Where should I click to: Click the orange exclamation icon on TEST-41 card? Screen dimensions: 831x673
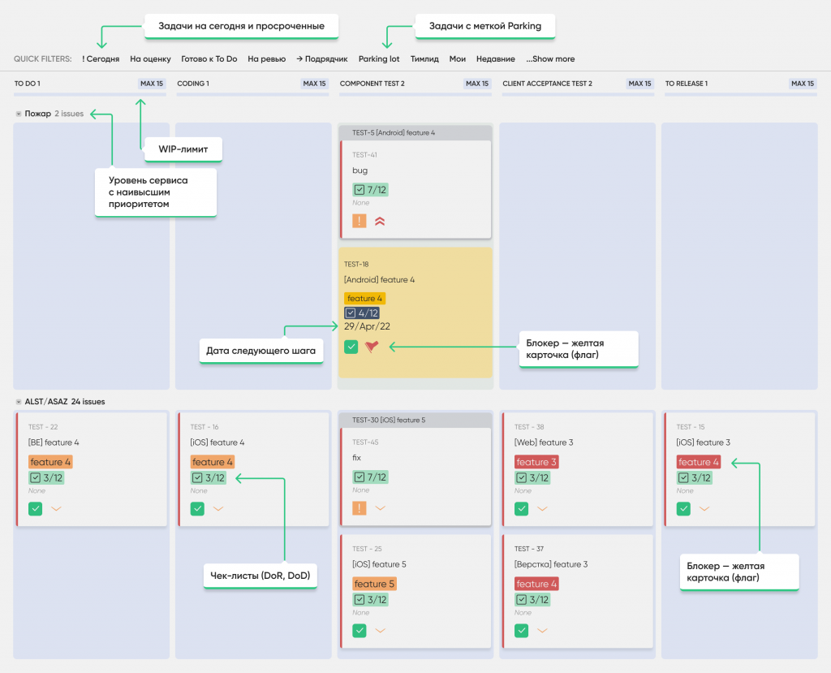coord(360,221)
